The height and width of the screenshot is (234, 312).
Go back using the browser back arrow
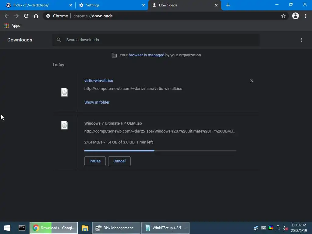[x=7, y=16]
